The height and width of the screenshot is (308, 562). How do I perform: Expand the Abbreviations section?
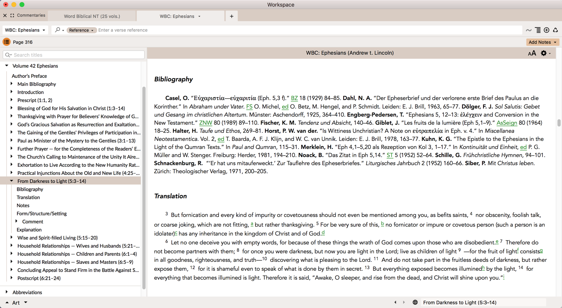(6, 292)
